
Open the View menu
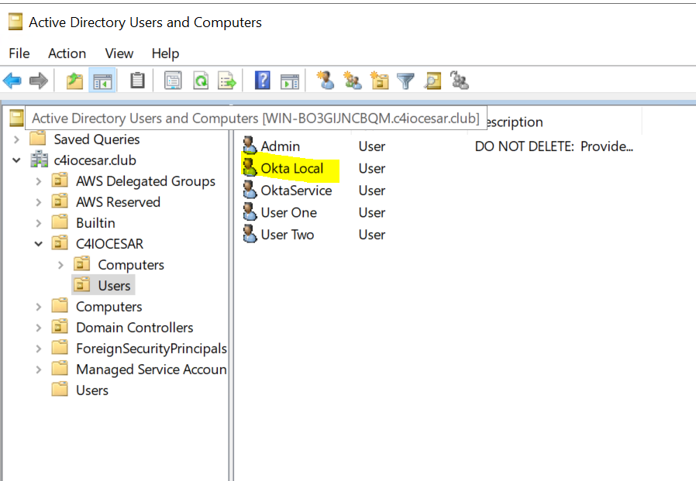119,53
